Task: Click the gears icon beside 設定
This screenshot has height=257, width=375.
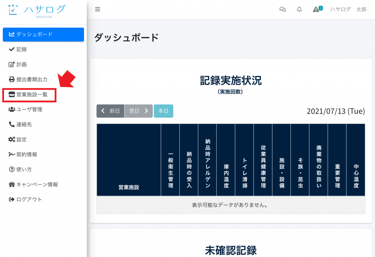Action: (x=12, y=139)
